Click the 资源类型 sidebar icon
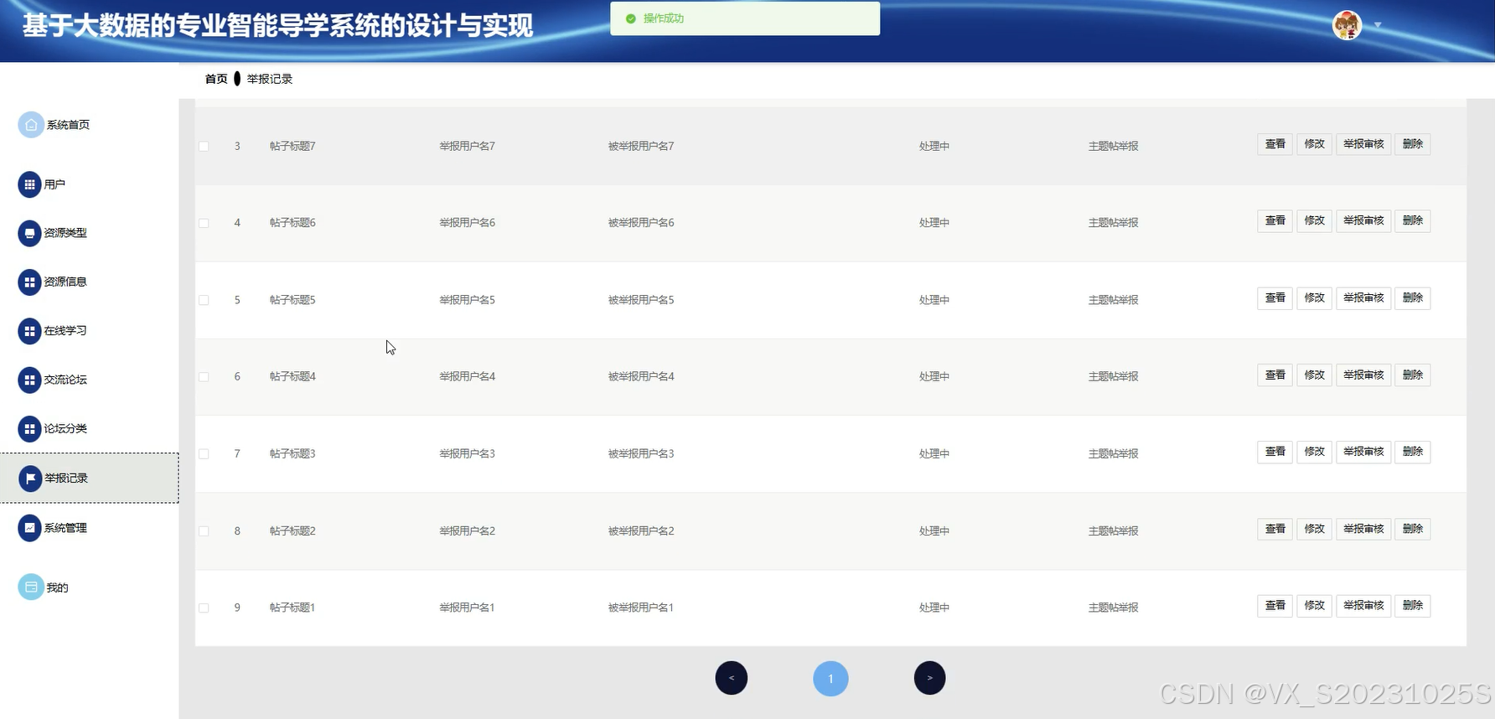The height and width of the screenshot is (719, 1495). pyautogui.click(x=29, y=233)
